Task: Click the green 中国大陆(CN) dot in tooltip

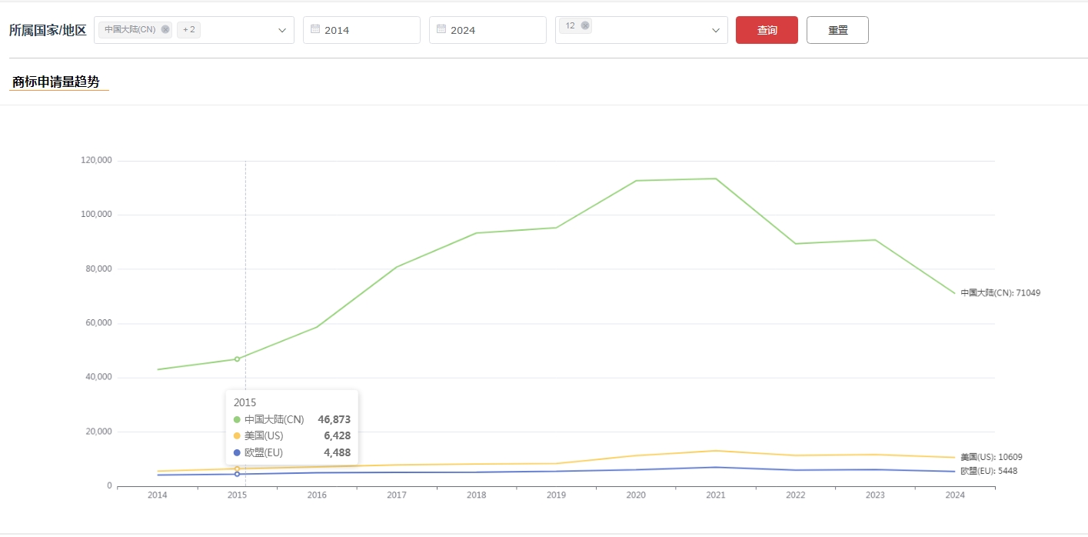Action: (x=237, y=419)
